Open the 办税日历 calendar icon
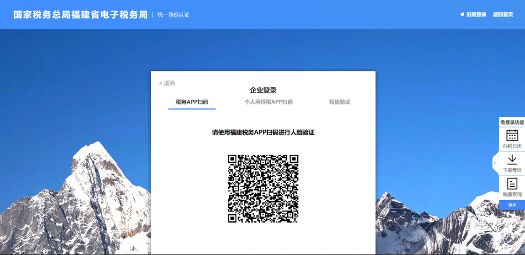525x255 pixels. click(512, 135)
